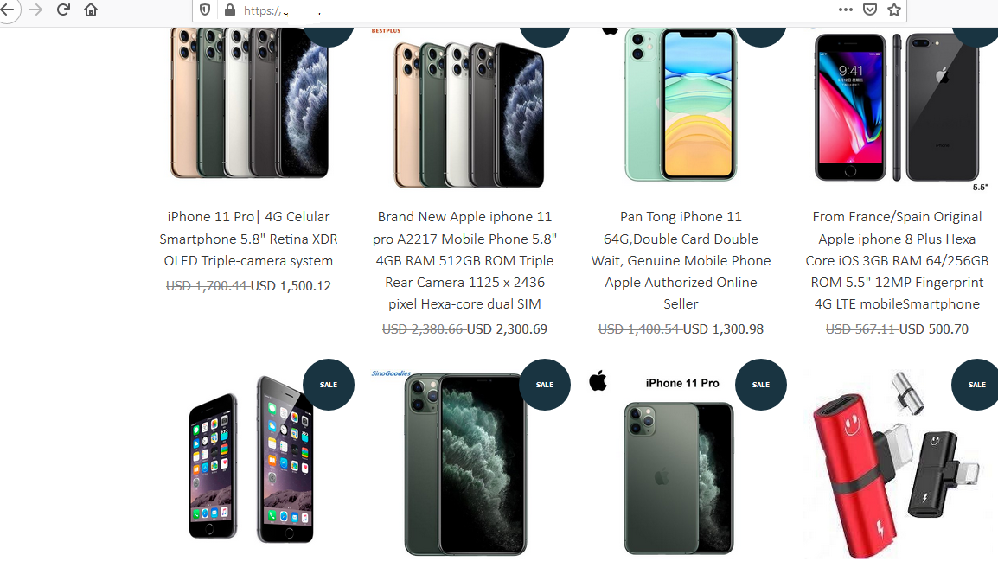Bookmark this page with star icon
This screenshot has width=998, height=574.
pyautogui.click(x=894, y=10)
